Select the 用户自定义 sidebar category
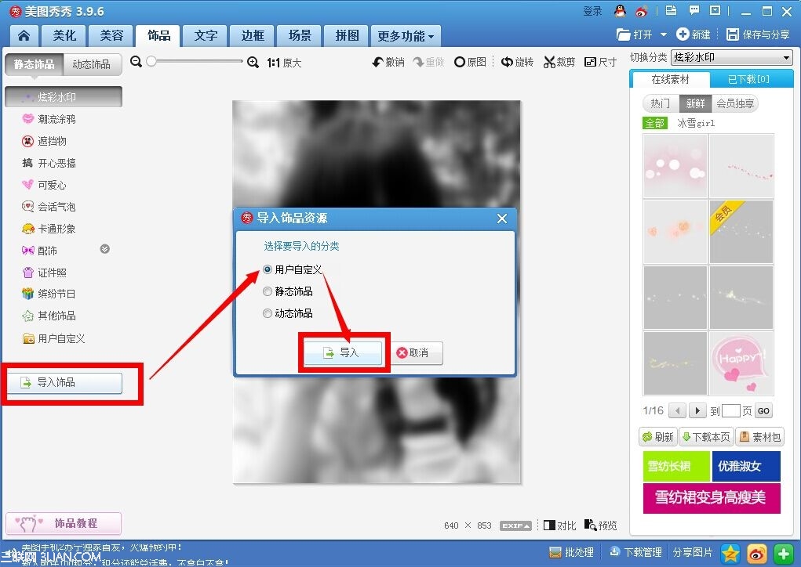The image size is (801, 567). (54, 338)
